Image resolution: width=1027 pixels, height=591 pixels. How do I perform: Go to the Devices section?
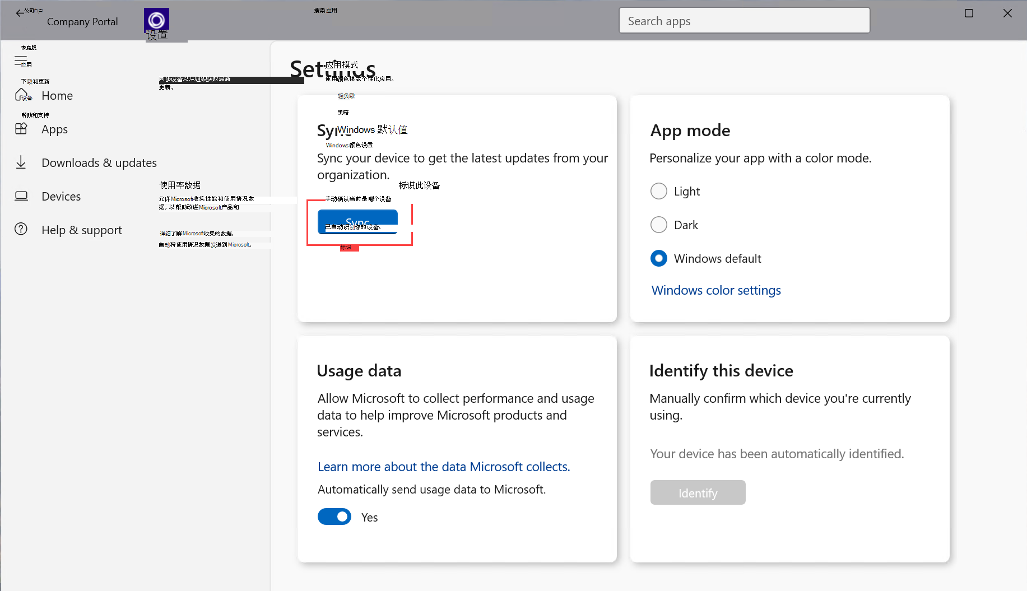(61, 196)
